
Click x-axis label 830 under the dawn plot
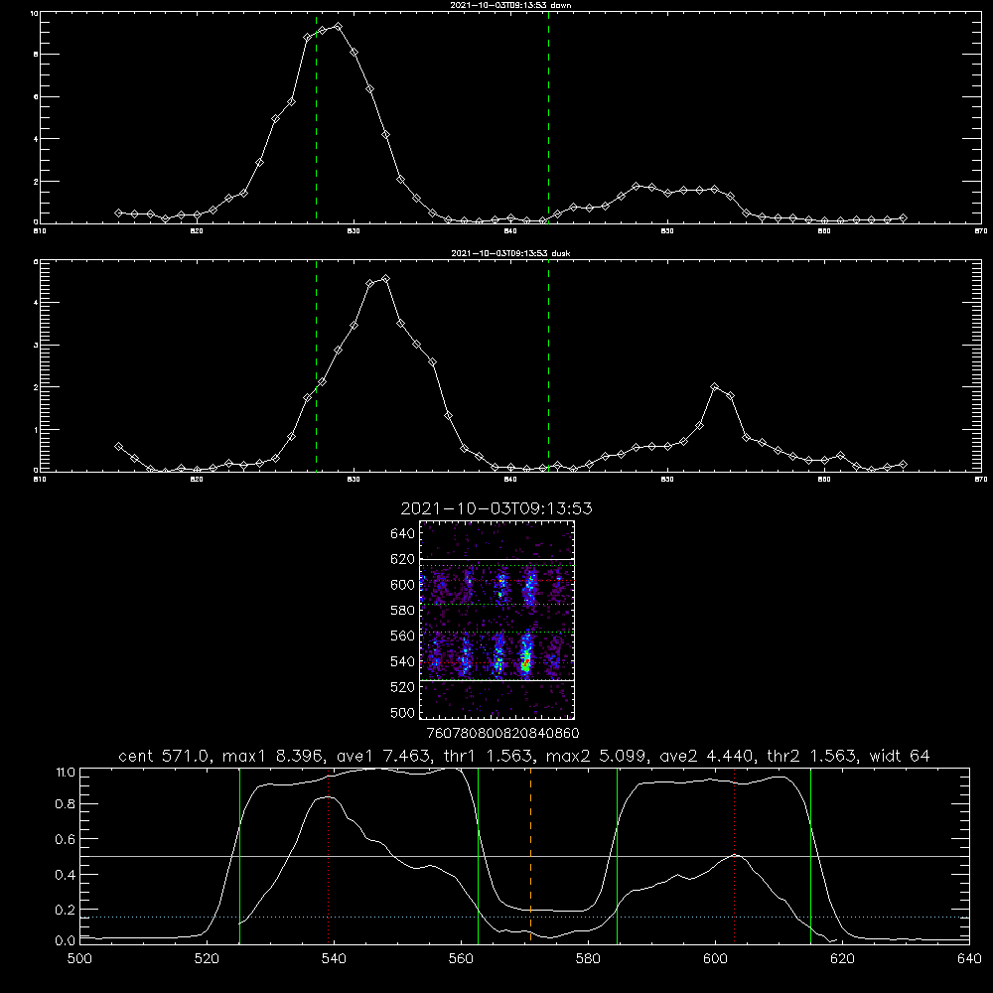click(x=354, y=231)
